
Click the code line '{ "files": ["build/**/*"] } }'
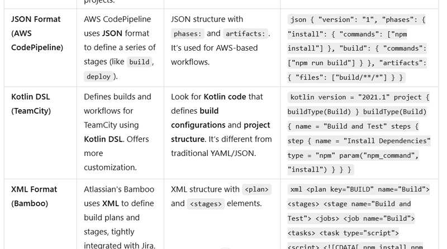[x=346, y=77]
